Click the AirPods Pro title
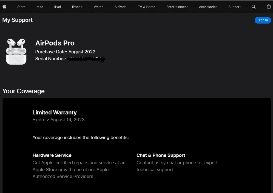The height and width of the screenshot is (193, 273). 55,43
